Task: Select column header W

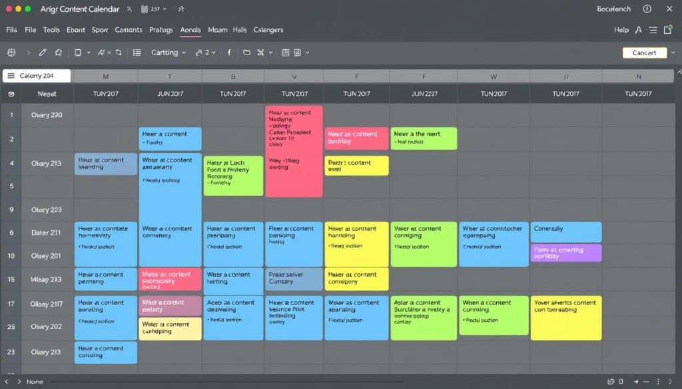Action: [494, 76]
